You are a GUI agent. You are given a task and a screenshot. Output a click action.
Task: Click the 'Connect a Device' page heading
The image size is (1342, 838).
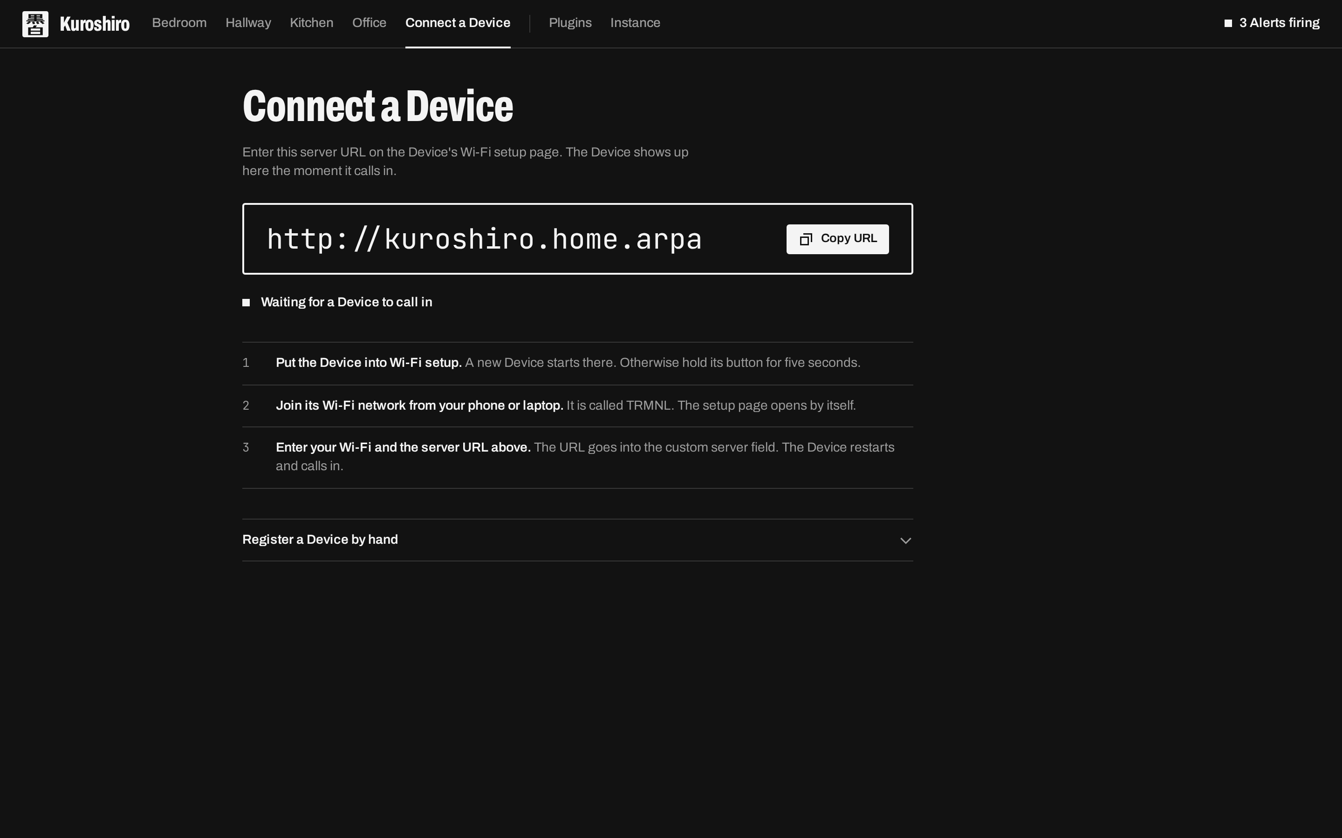pos(377,106)
